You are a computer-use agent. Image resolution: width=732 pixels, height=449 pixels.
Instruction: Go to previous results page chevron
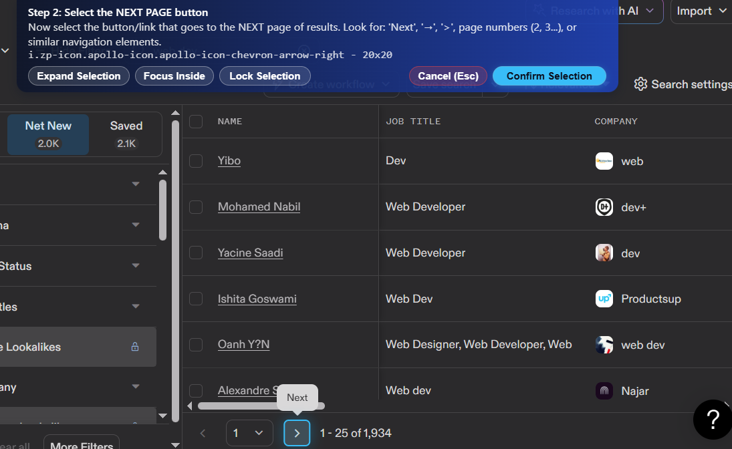tap(203, 433)
